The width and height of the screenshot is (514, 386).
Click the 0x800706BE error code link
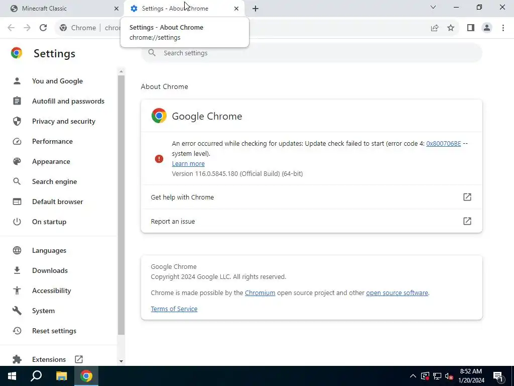(x=444, y=143)
